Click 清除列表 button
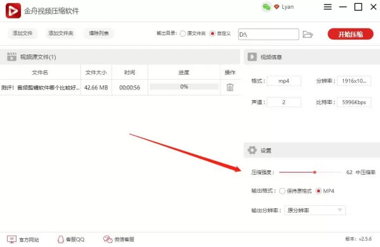This screenshot has height=247, width=380. [x=99, y=33]
